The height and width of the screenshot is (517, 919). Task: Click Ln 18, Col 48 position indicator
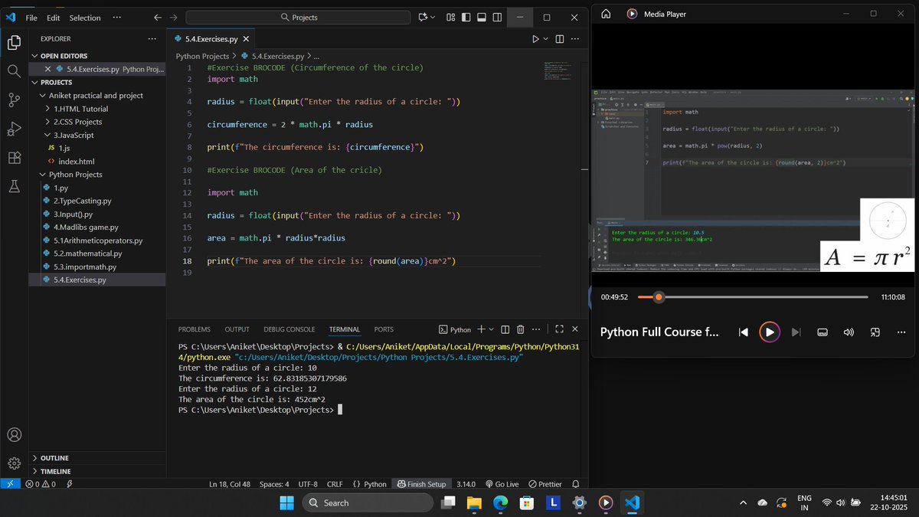tap(230, 484)
